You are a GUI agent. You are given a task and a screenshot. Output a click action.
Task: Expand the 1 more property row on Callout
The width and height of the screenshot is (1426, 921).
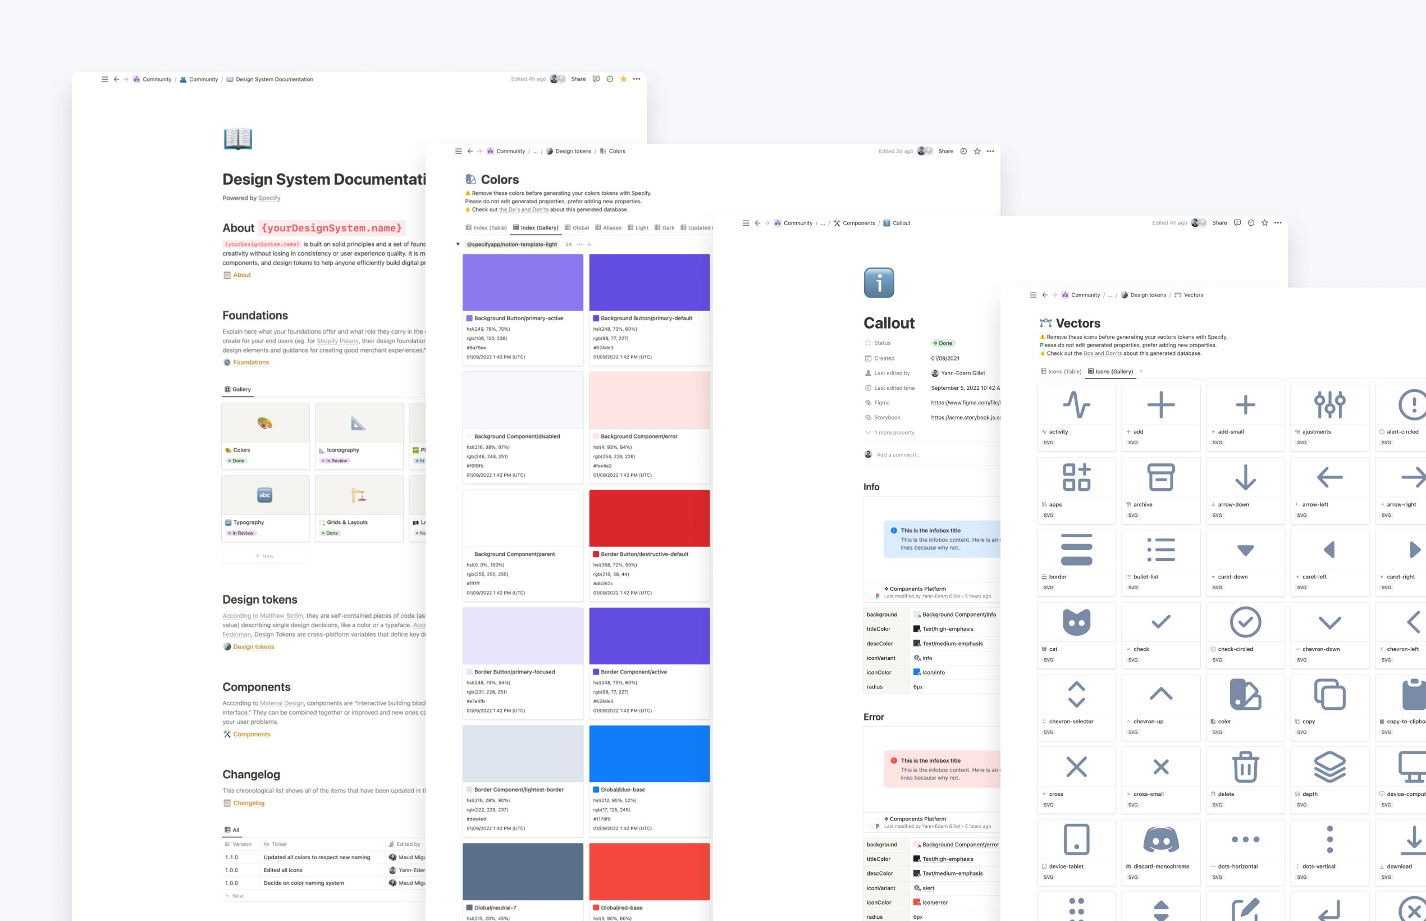pos(891,432)
